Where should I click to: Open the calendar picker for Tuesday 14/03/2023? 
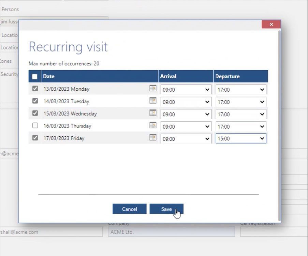click(x=153, y=101)
